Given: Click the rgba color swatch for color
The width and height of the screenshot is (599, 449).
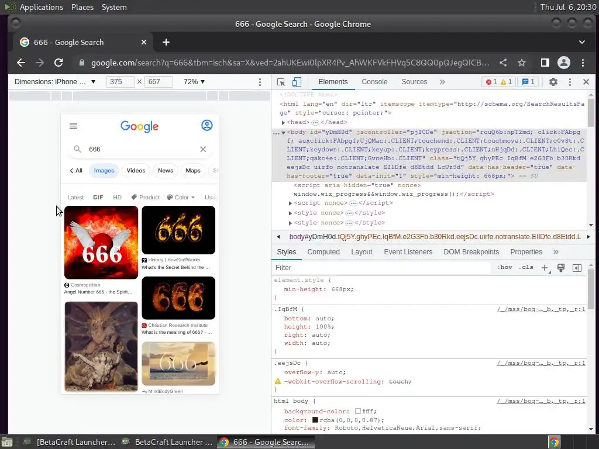Looking at the screenshot, I should click(x=315, y=420).
